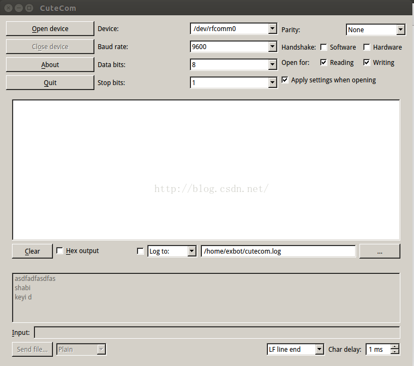Open the Baud rate 9600 dropdown
Image resolution: width=414 pixels, height=366 pixels.
(273, 47)
